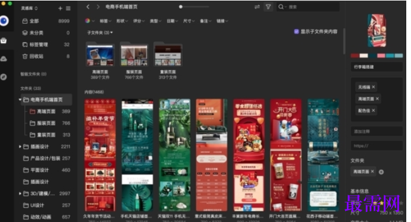This screenshot has height=222, width=411.
Task: Open the compass icon in left strip
Action: pos(4,77)
